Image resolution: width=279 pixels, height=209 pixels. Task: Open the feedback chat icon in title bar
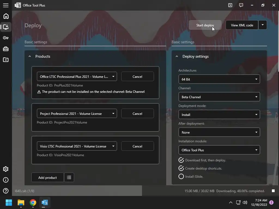pyautogui.click(x=241, y=5)
